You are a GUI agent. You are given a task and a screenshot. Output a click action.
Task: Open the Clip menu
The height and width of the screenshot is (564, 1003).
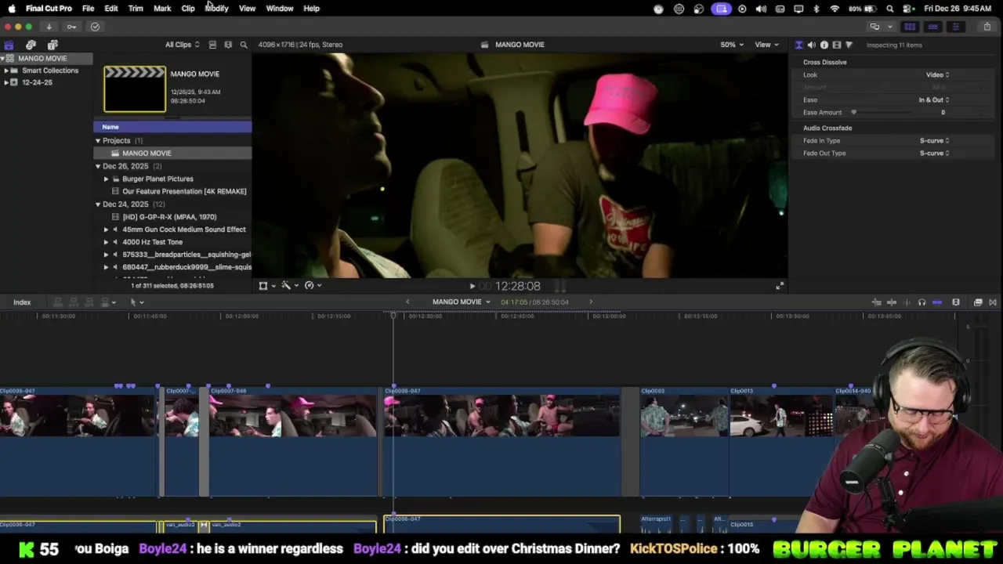188,9
